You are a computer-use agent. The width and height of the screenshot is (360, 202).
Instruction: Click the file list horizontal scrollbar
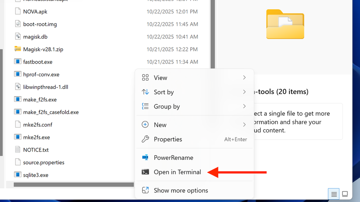pos(74,185)
